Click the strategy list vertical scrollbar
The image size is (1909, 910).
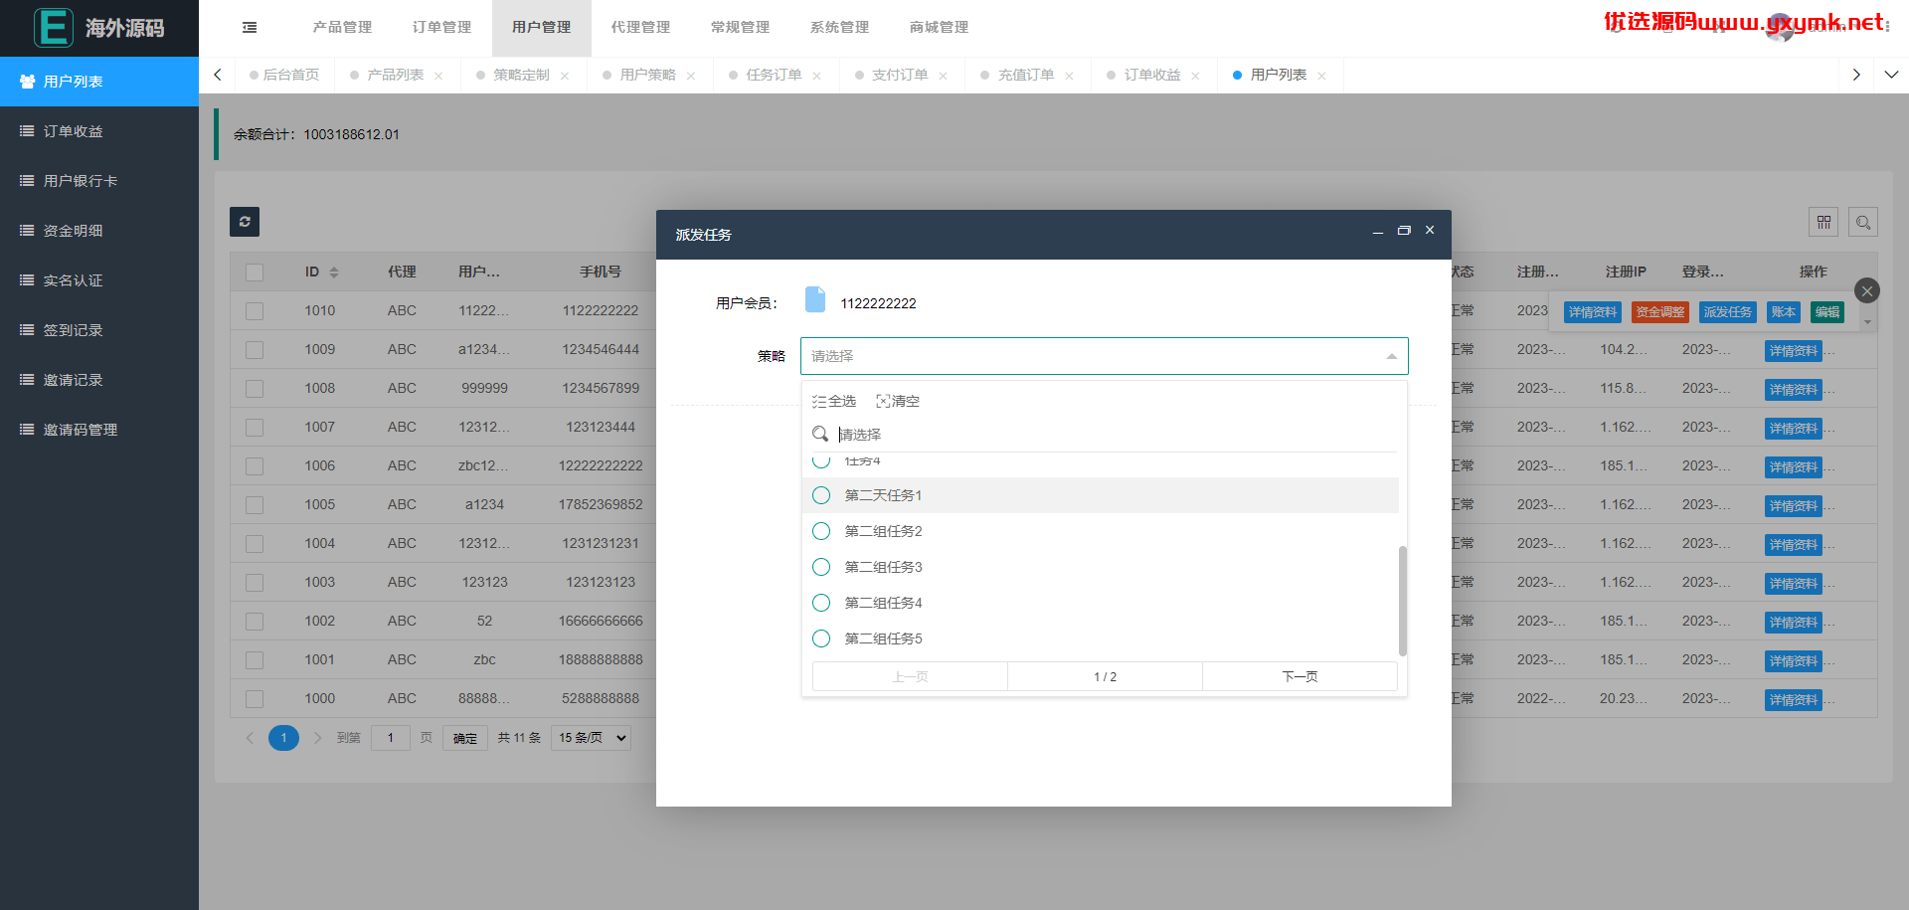pyautogui.click(x=1403, y=601)
